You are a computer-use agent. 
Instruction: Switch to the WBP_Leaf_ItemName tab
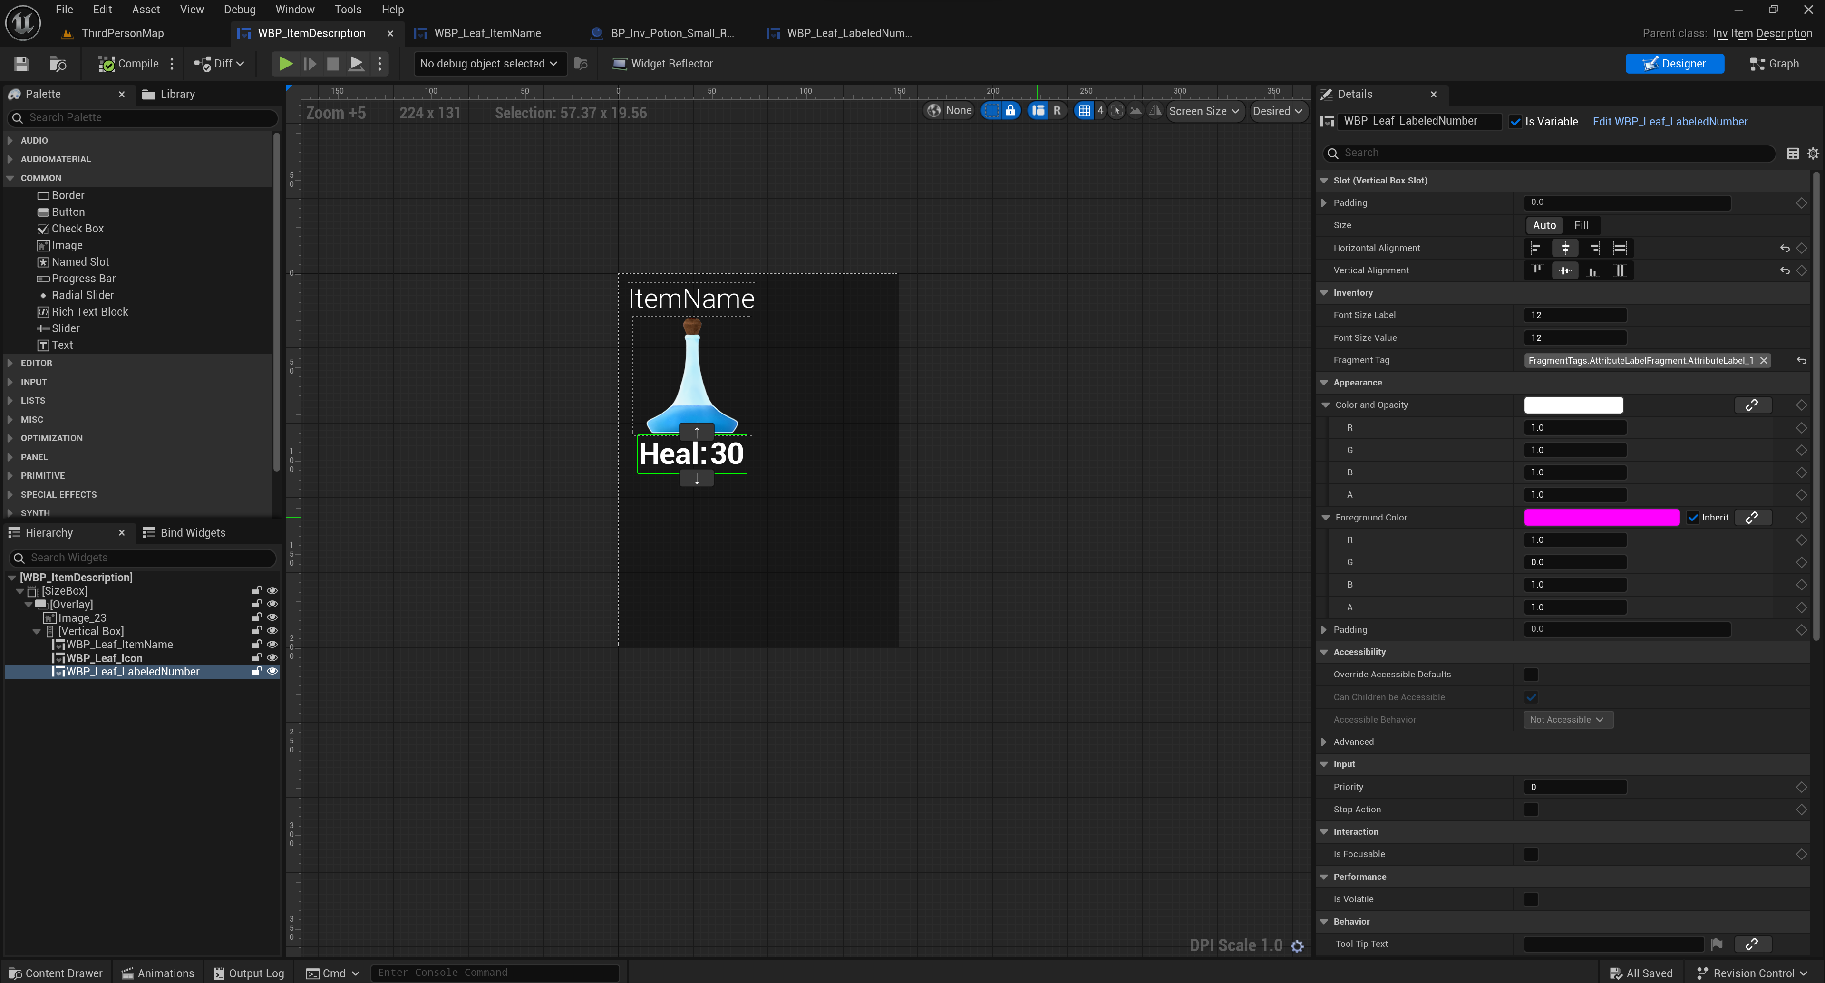[487, 33]
